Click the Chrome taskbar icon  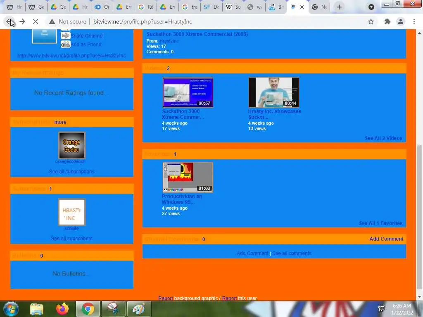(x=88, y=309)
